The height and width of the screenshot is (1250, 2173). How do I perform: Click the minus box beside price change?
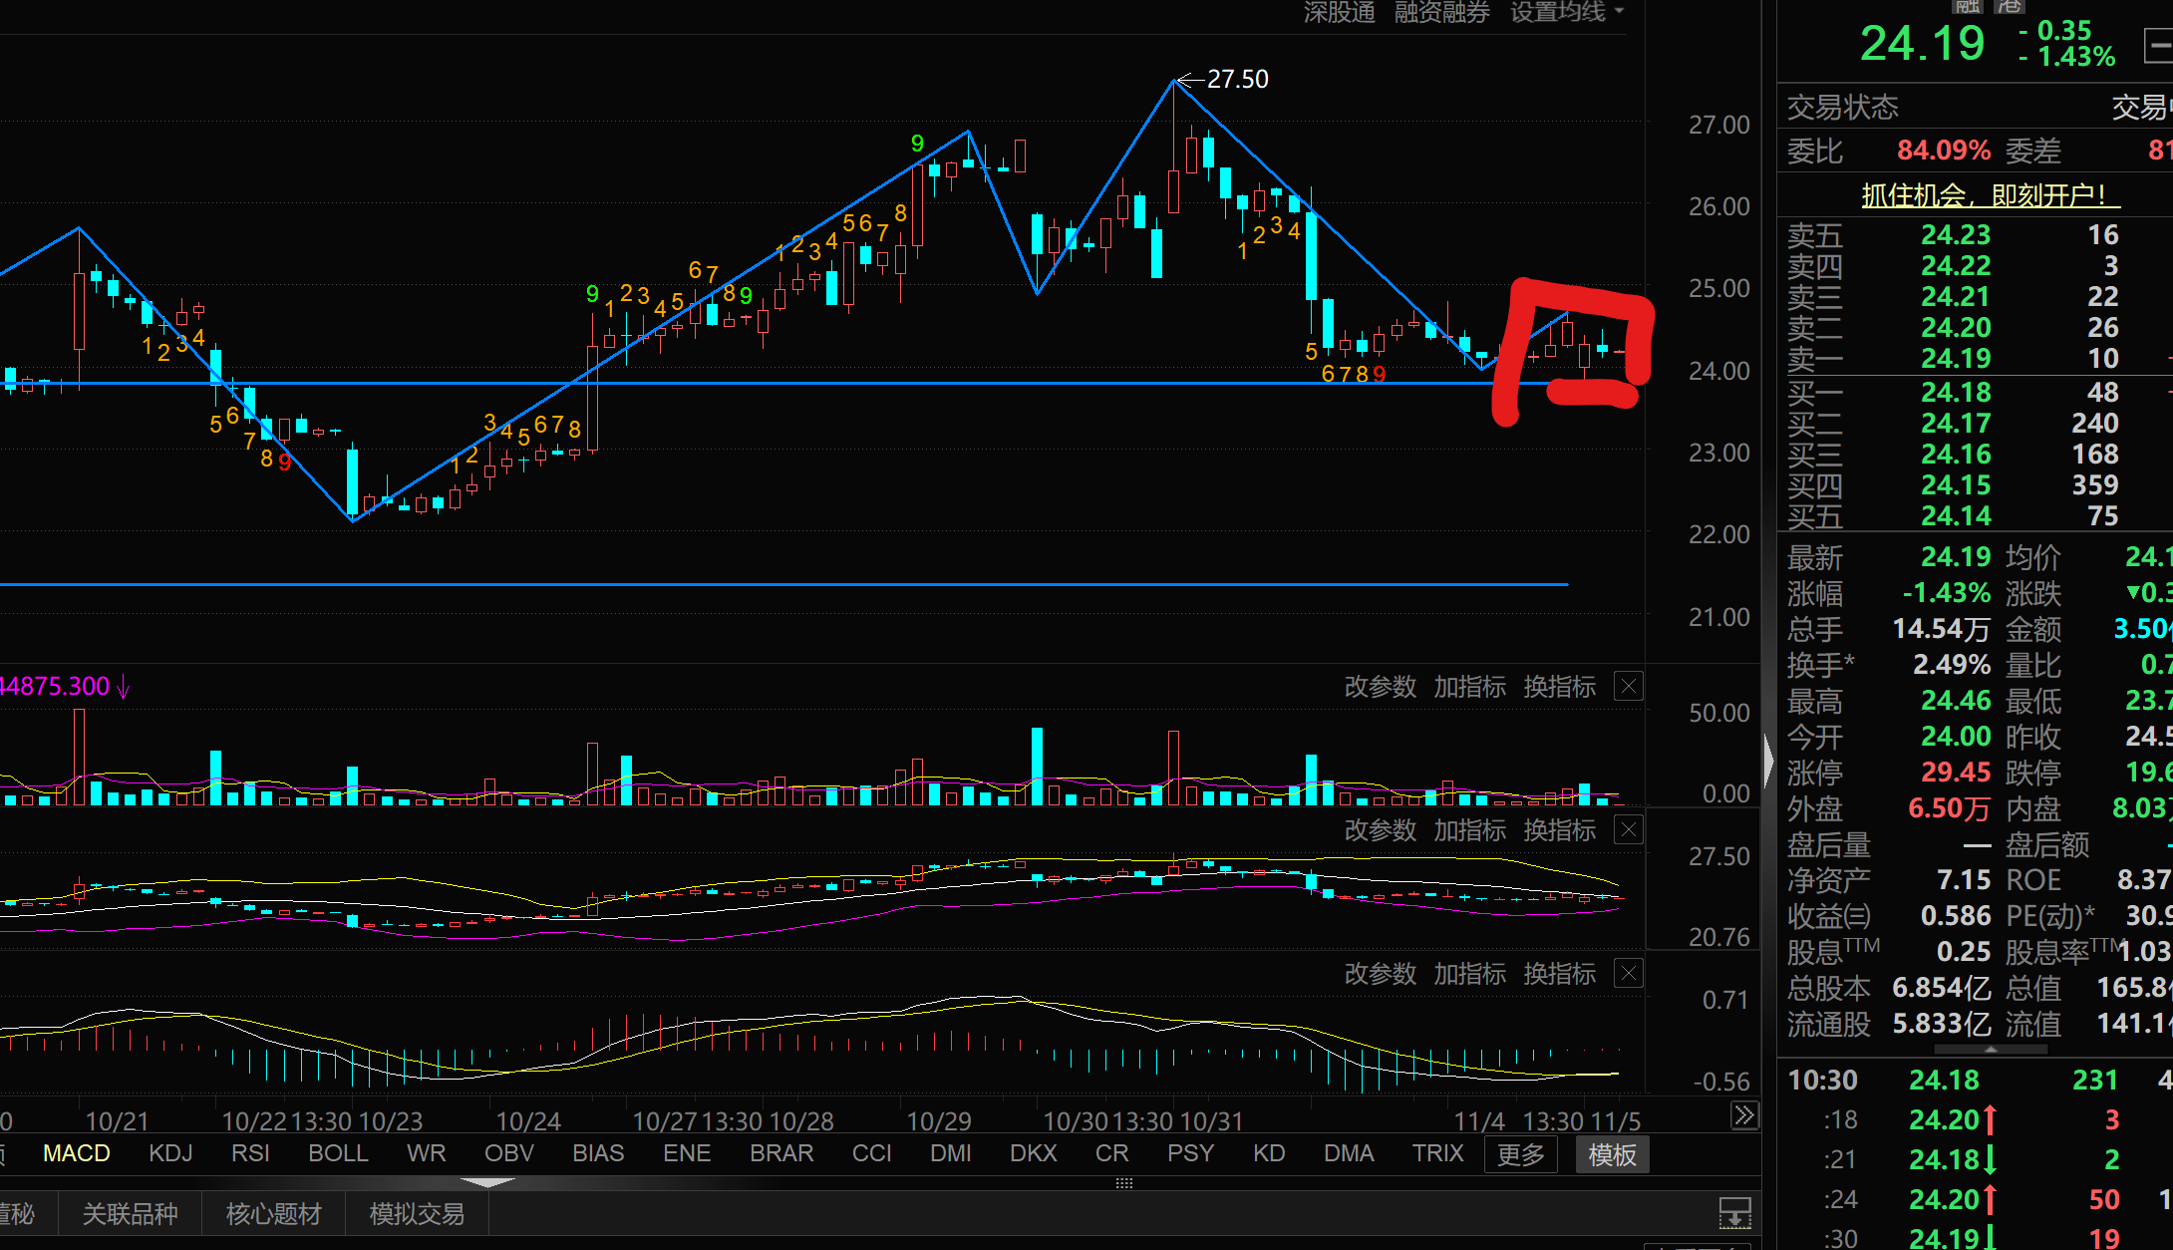click(2158, 45)
